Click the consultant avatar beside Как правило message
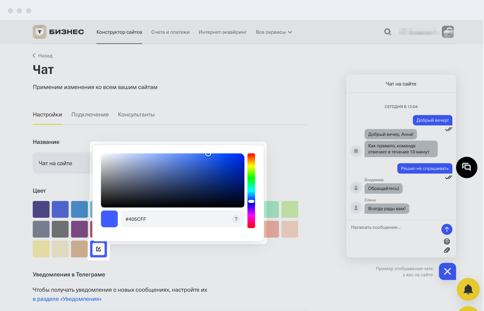The image size is (484, 311). click(x=356, y=151)
